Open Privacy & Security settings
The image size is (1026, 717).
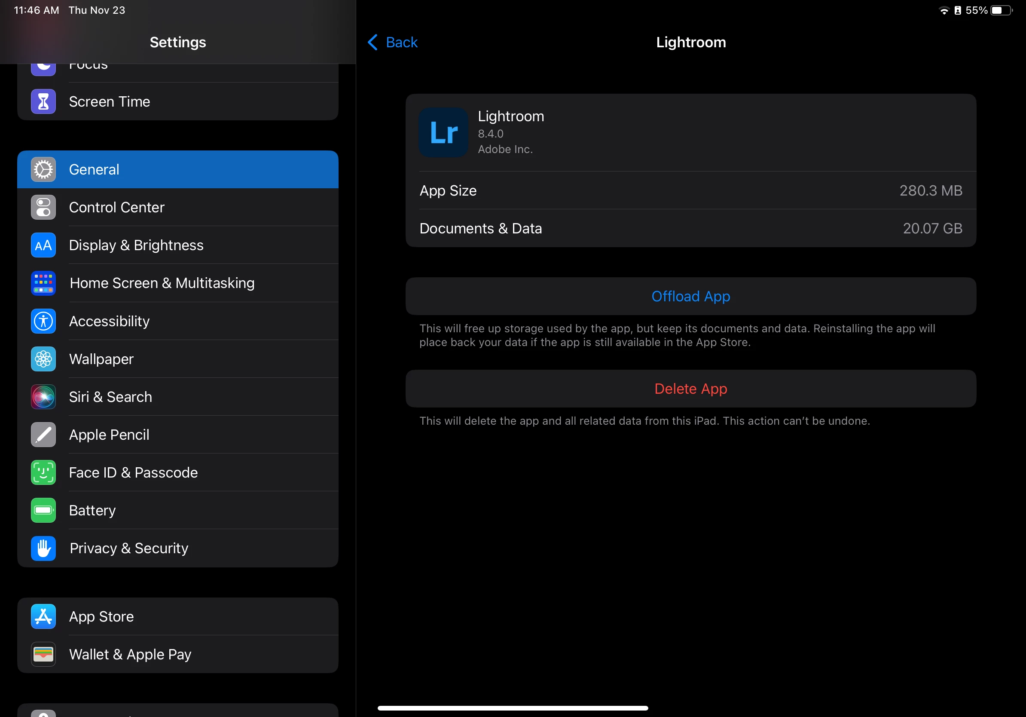click(x=129, y=548)
